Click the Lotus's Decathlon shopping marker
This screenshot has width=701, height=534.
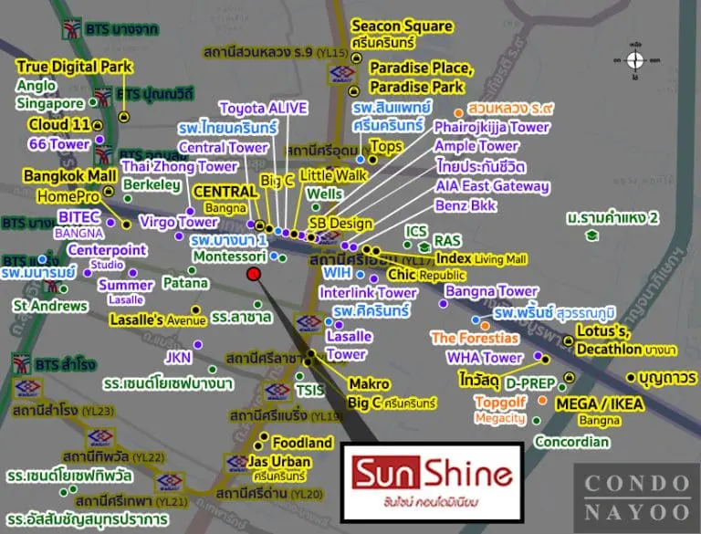[x=568, y=341]
